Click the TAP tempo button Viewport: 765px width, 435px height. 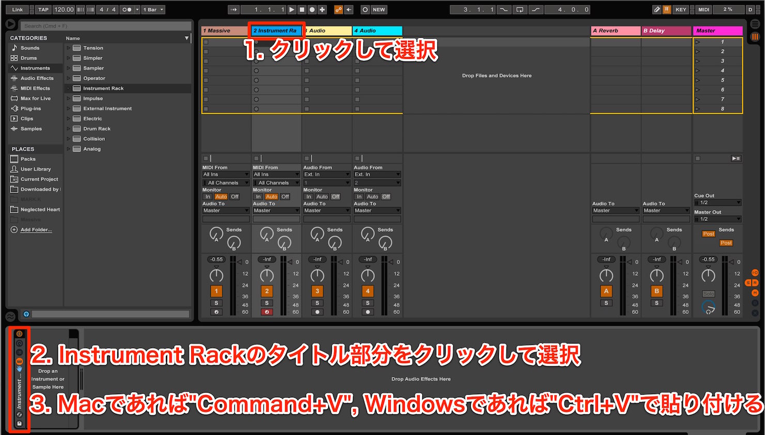[43, 9]
